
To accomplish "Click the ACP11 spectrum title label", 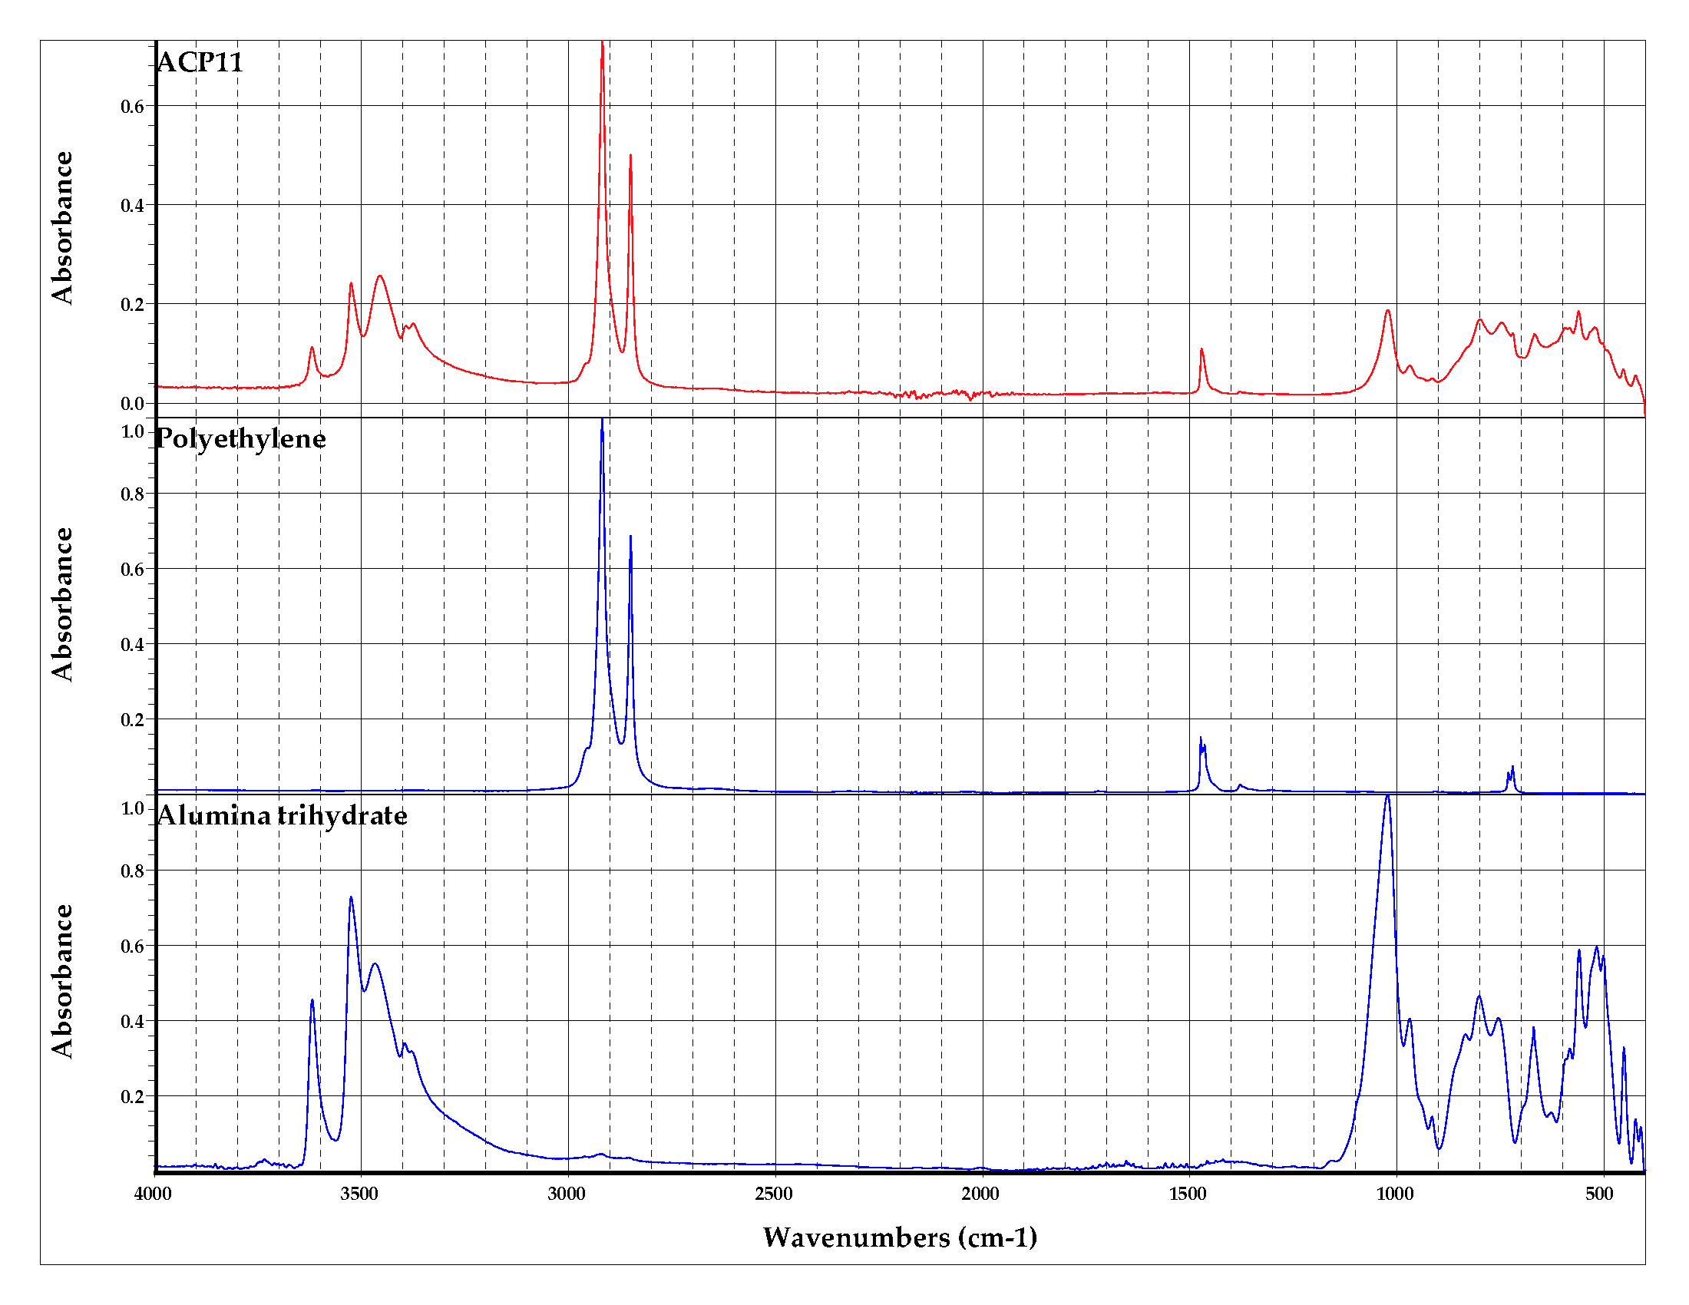I will click(200, 62).
